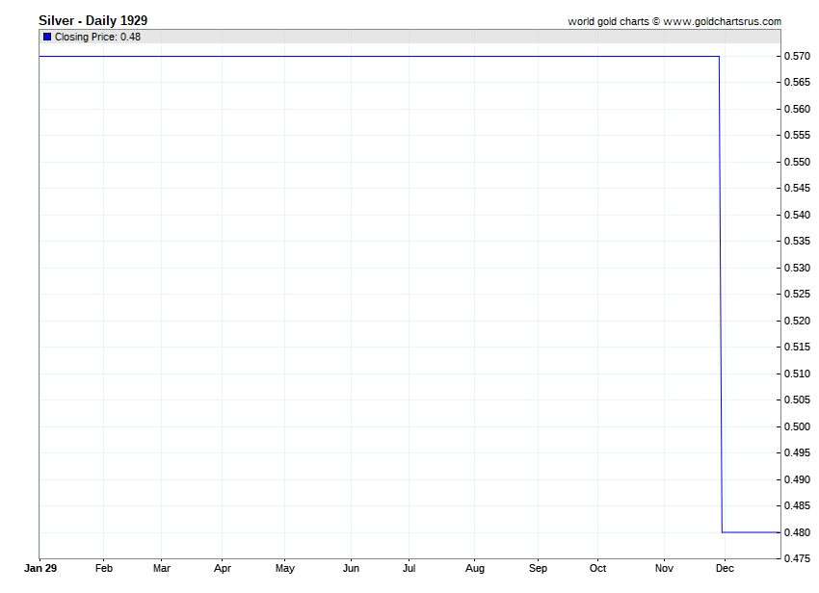Click the 0.485 y-axis value
The image size is (819, 593).
coord(797,505)
